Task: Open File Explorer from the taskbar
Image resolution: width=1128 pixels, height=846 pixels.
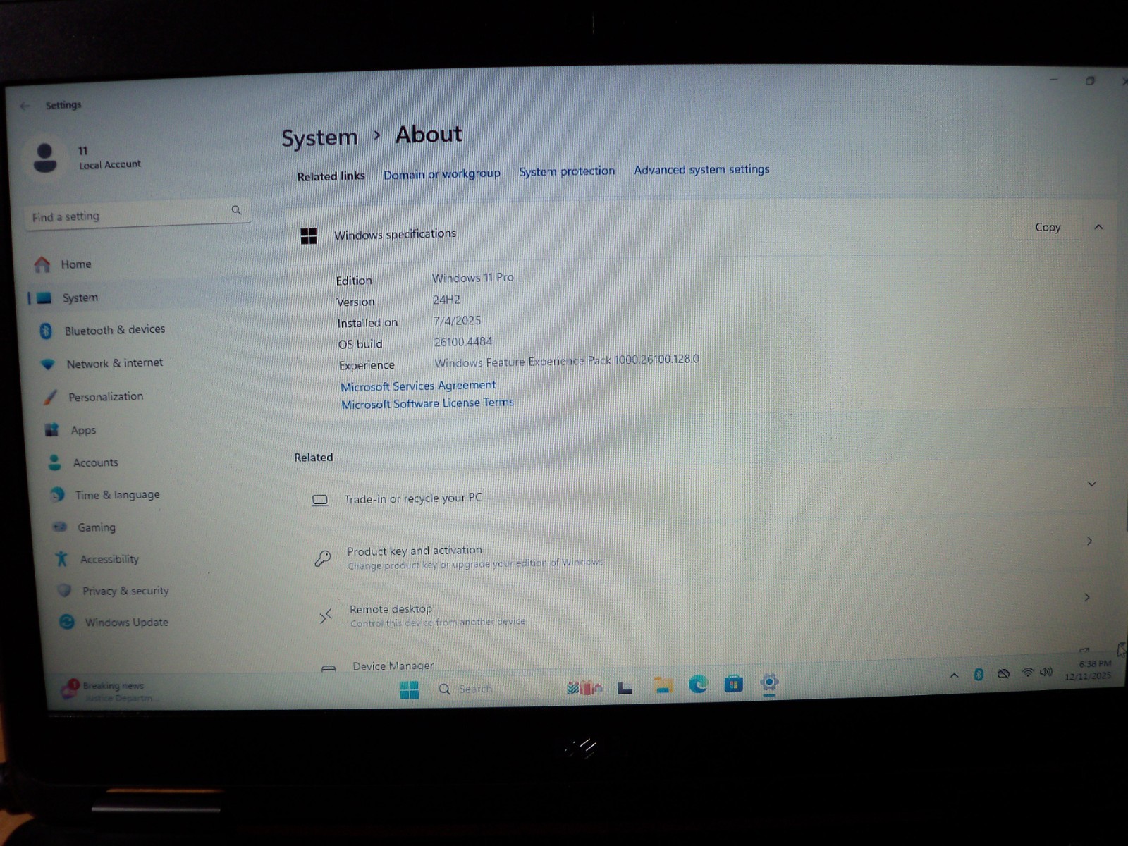Action: pos(662,685)
